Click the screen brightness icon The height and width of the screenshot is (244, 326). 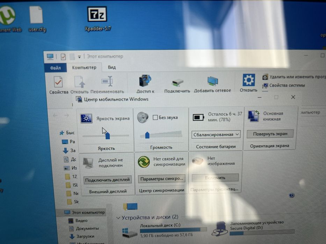pyautogui.click(x=86, y=118)
